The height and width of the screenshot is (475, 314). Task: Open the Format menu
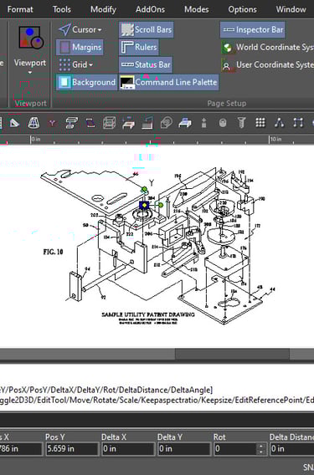point(20,9)
